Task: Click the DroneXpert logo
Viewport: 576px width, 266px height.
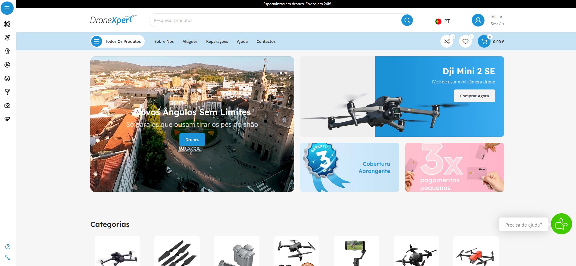Action: click(113, 20)
